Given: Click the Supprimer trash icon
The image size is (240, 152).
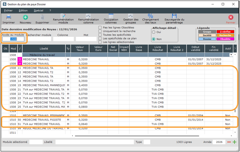Looking at the screenshot, I should pos(42,18).
